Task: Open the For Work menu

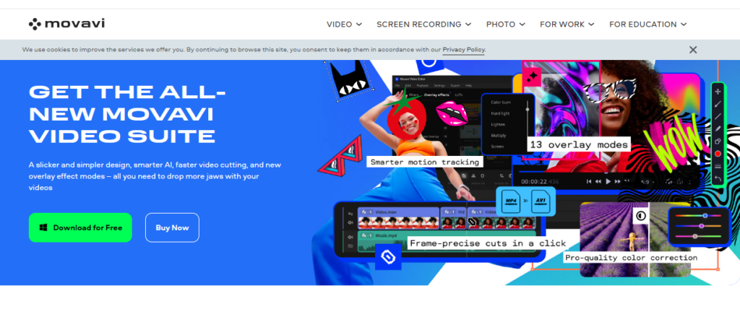Action: 567,24
